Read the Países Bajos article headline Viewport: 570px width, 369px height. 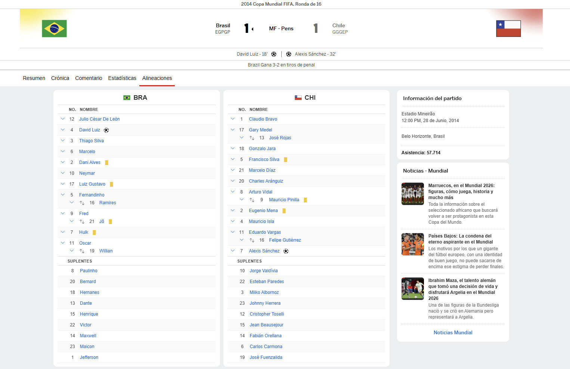pos(460,239)
